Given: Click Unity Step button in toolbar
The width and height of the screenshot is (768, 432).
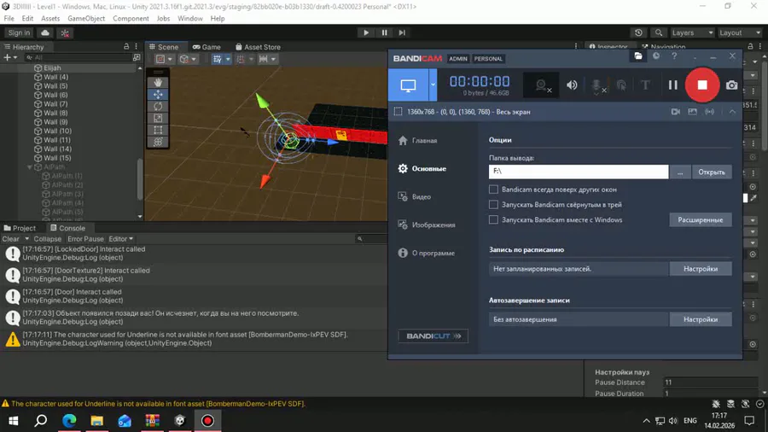Looking at the screenshot, I should (402, 32).
